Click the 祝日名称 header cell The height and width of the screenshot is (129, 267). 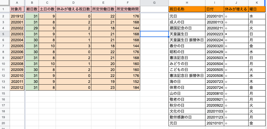click(x=187, y=9)
